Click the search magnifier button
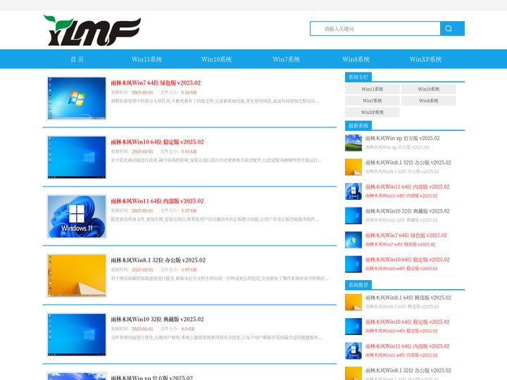 [452, 28]
